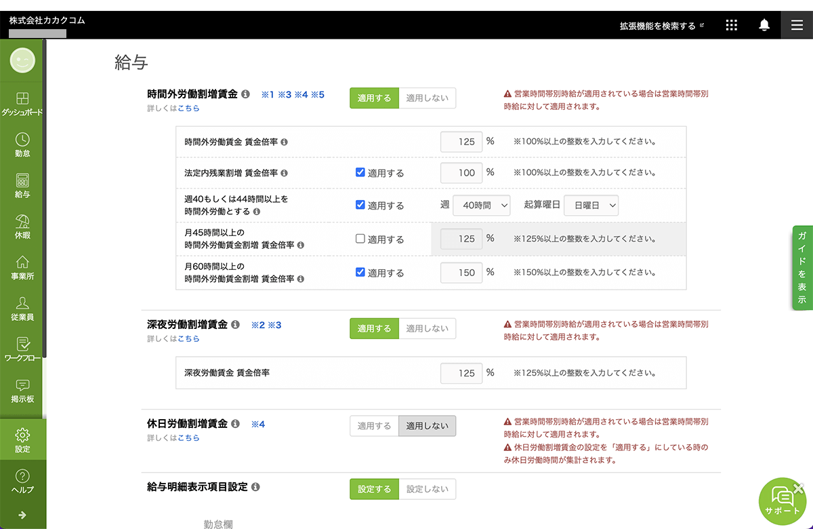Click info icon beside 給与明細表示項目設定
Screen dimensions: 813x529
[x=255, y=487]
